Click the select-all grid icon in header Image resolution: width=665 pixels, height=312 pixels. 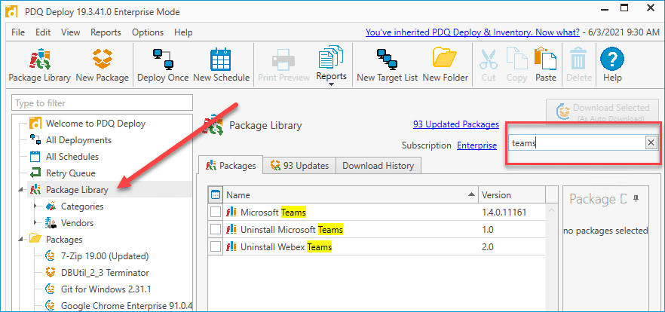click(216, 195)
